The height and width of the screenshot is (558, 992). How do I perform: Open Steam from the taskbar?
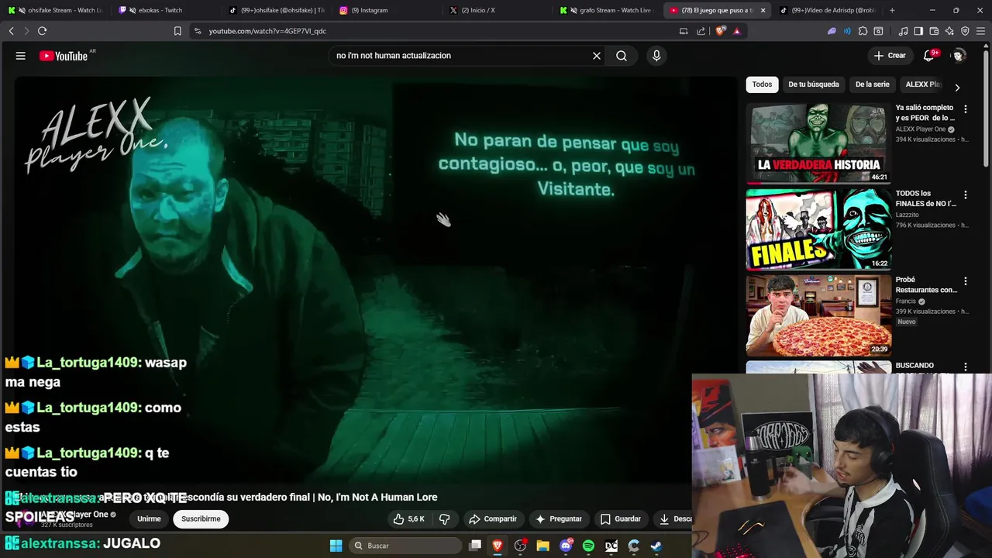click(656, 546)
